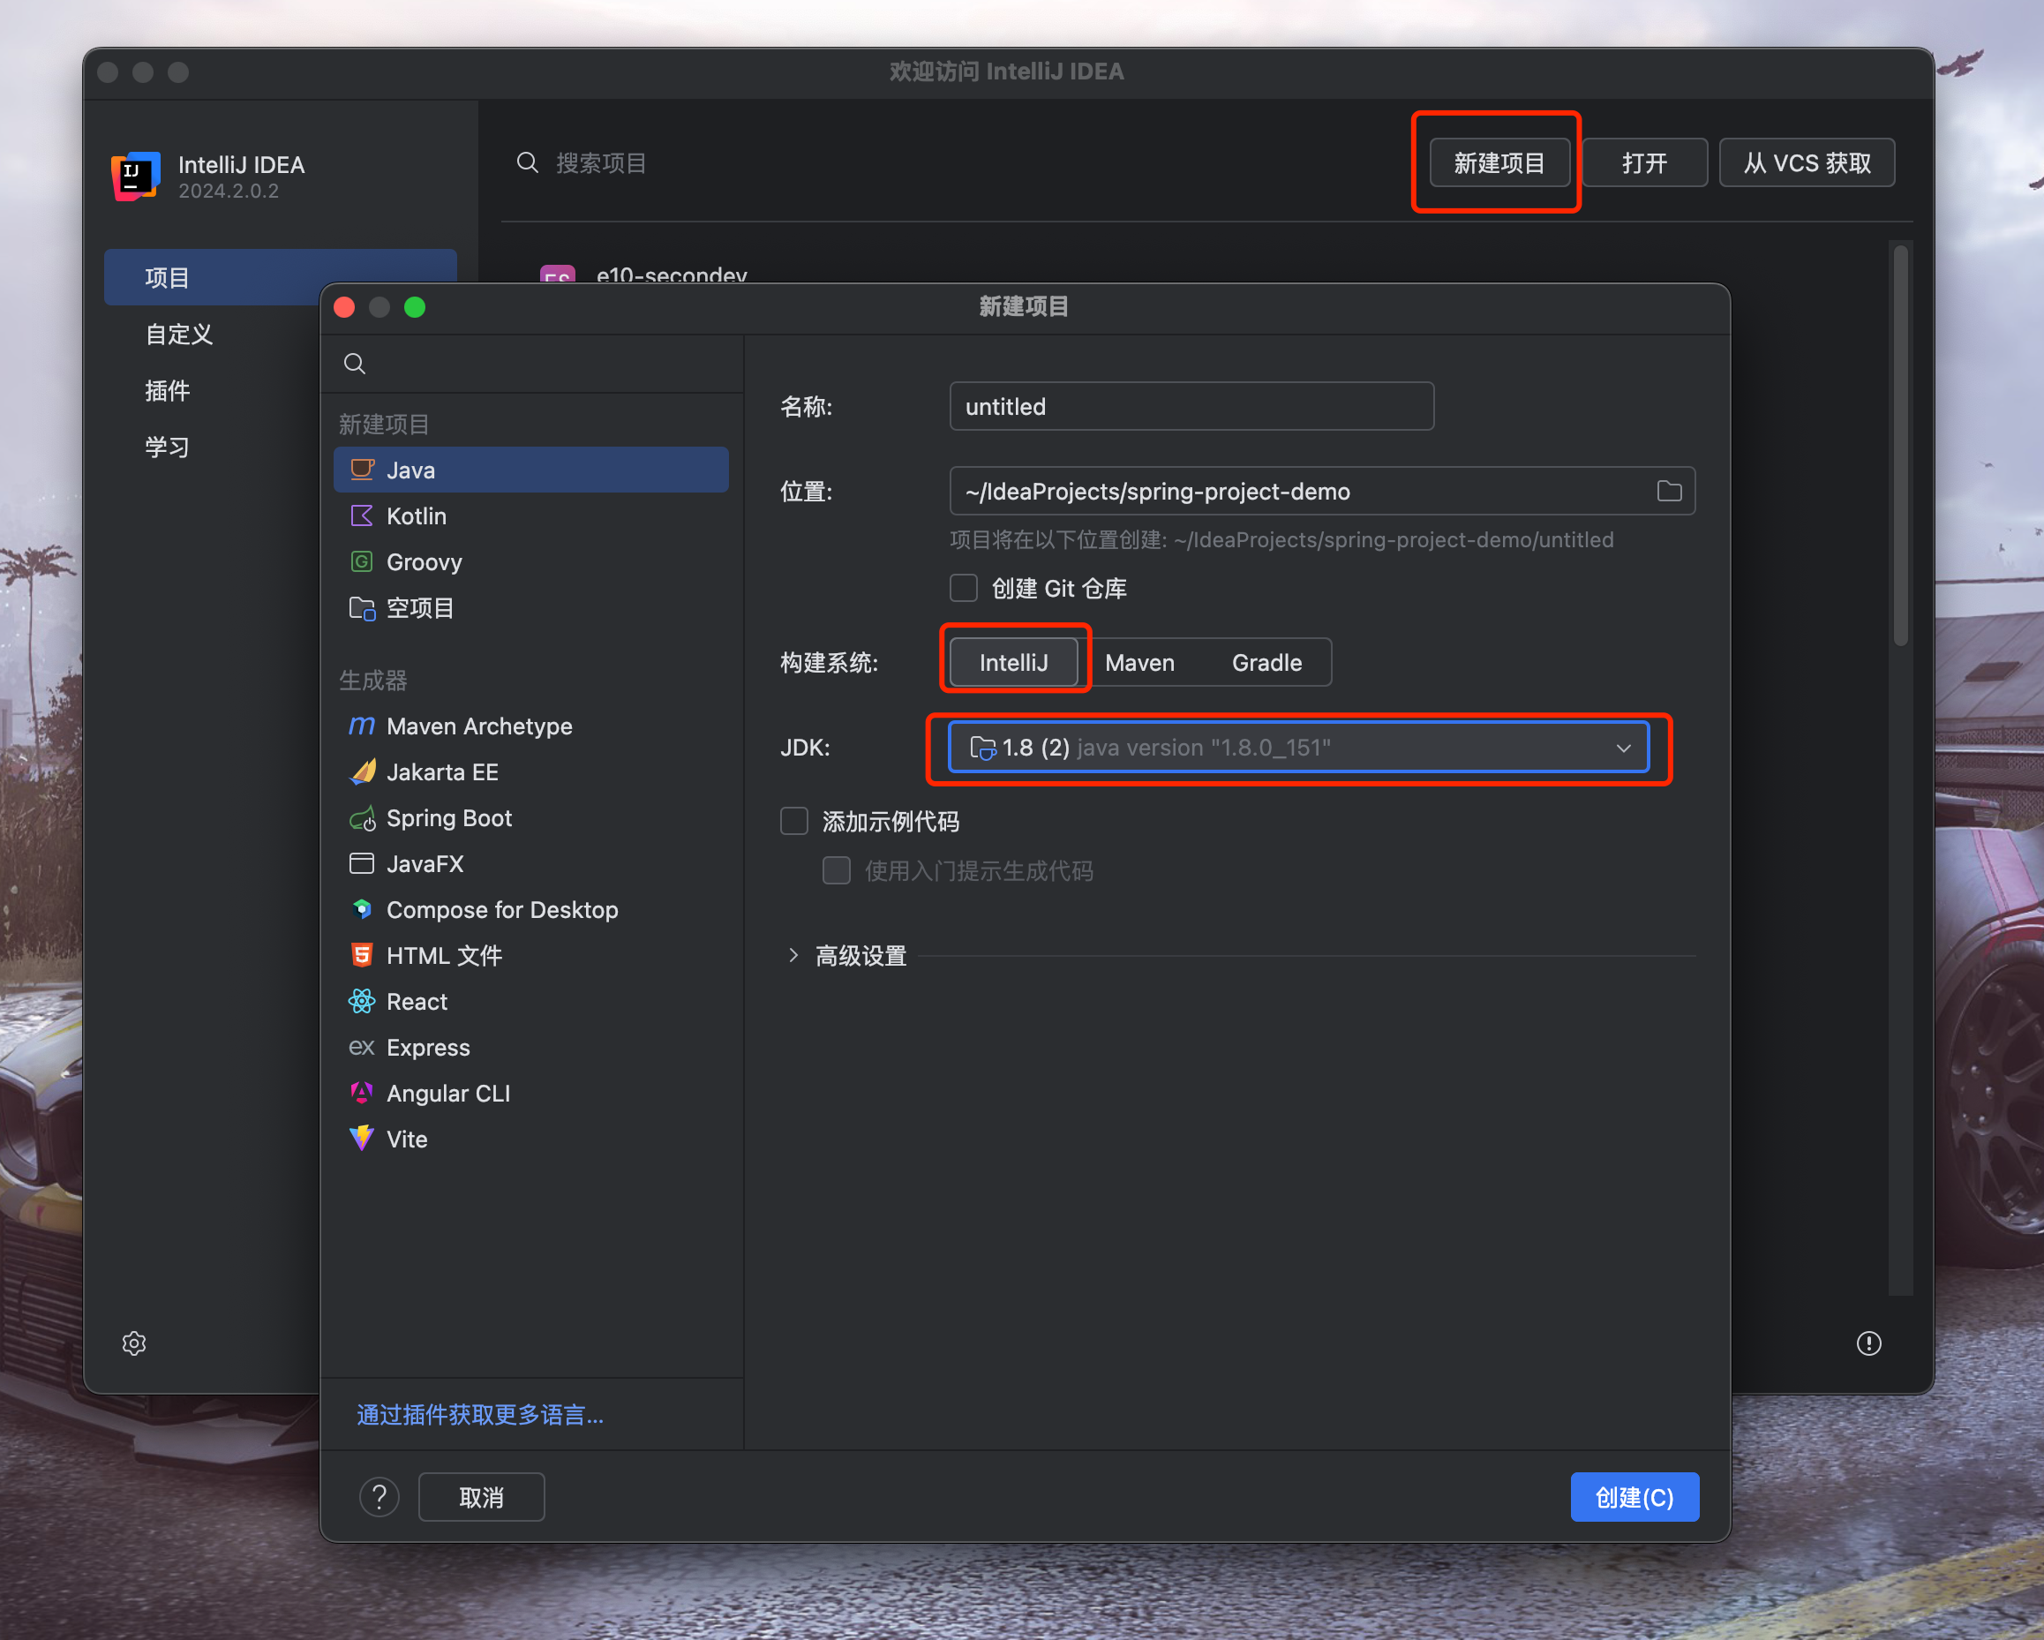The height and width of the screenshot is (1640, 2044).
Task: Select Spring Boot generator entry
Action: tap(531, 818)
